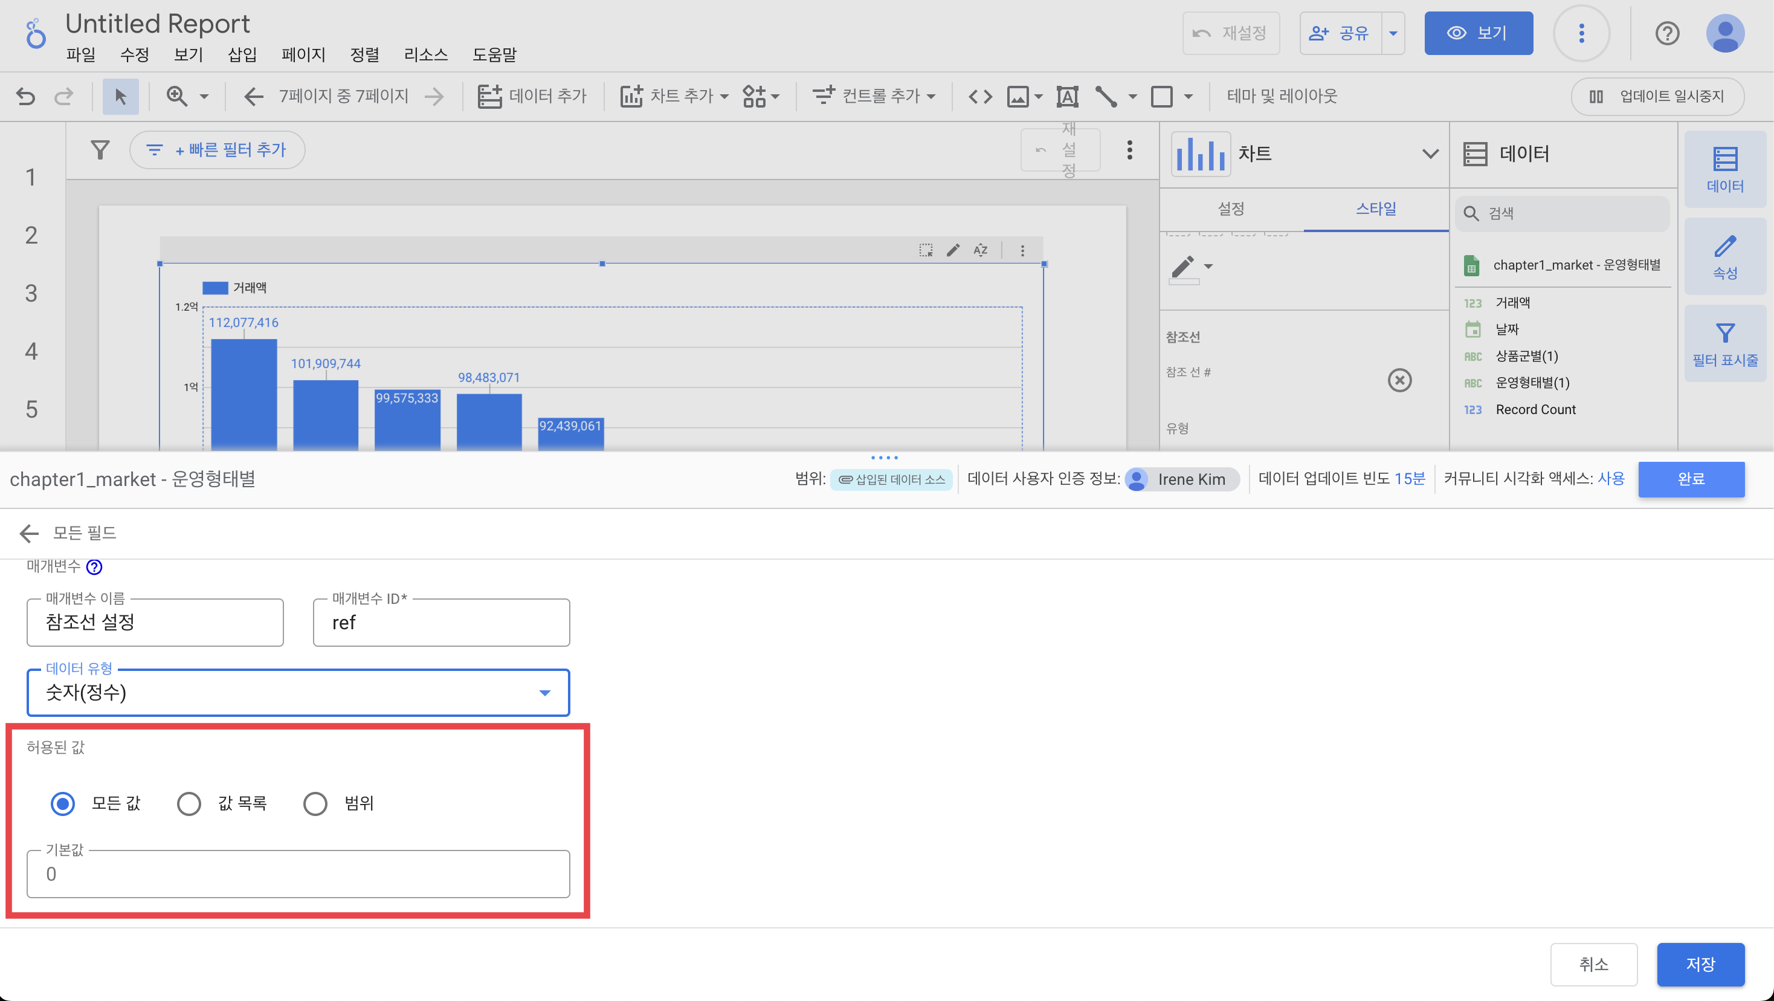Select the 모든 값 radio button

click(63, 803)
